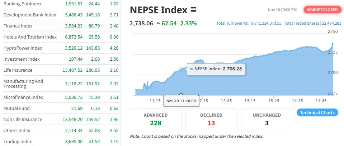Open the Microfinance Index row
The height and width of the screenshot is (146, 344).
click(x=23, y=97)
